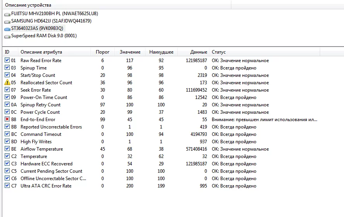Click threshold value 99 for End-to-End Error
Viewport: 344px width, 217px height.
102,120
